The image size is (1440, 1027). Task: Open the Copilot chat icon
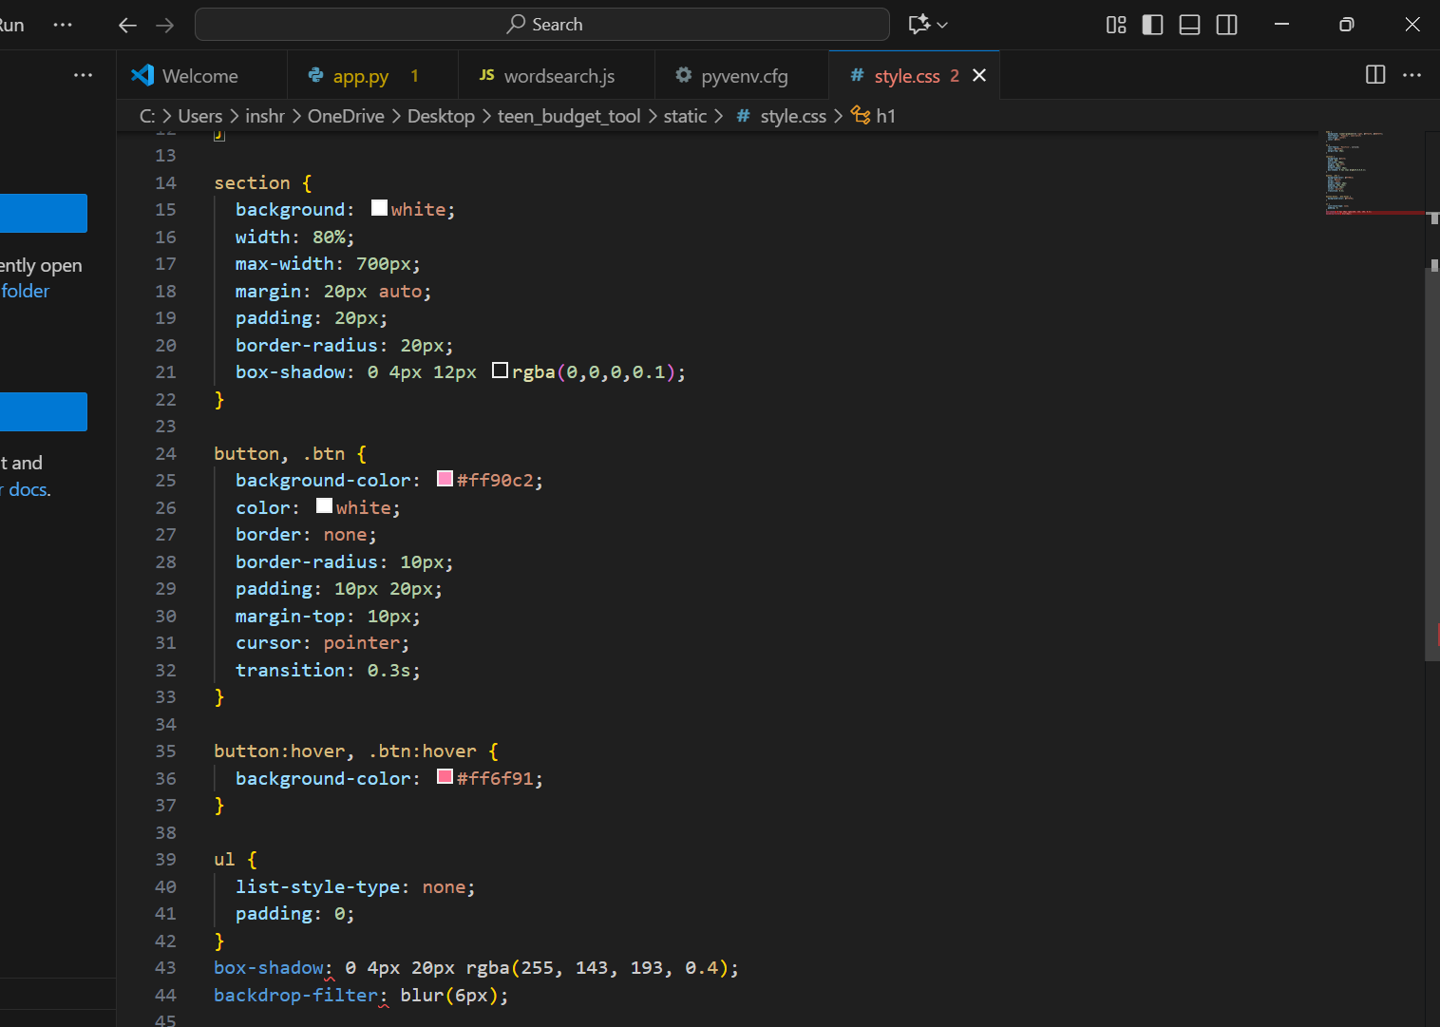point(919,25)
